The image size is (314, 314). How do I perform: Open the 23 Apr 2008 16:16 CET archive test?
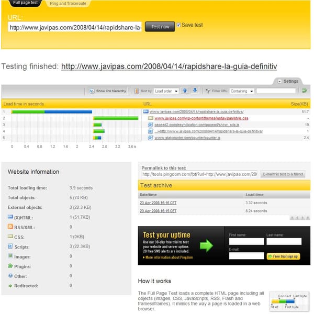(x=158, y=203)
